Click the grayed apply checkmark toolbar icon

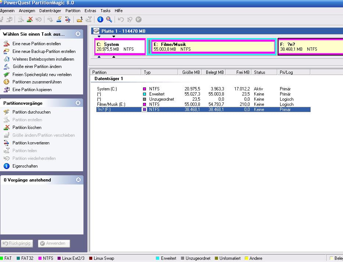(x=139, y=19)
